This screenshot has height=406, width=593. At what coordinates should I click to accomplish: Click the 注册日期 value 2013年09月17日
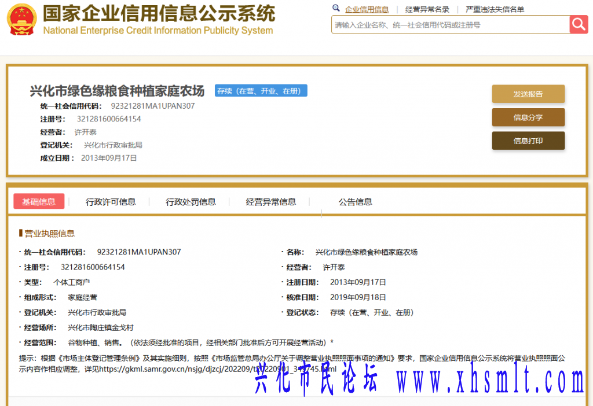tap(358, 282)
